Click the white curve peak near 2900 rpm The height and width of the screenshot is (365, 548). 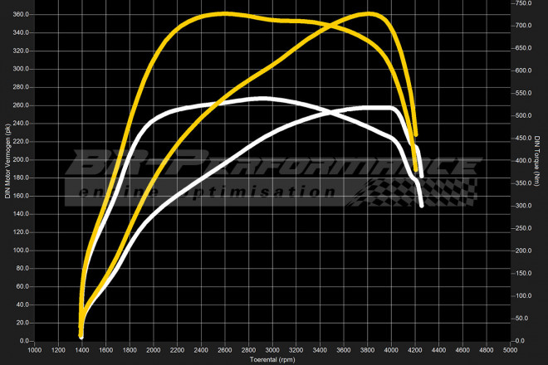pyautogui.click(x=262, y=99)
